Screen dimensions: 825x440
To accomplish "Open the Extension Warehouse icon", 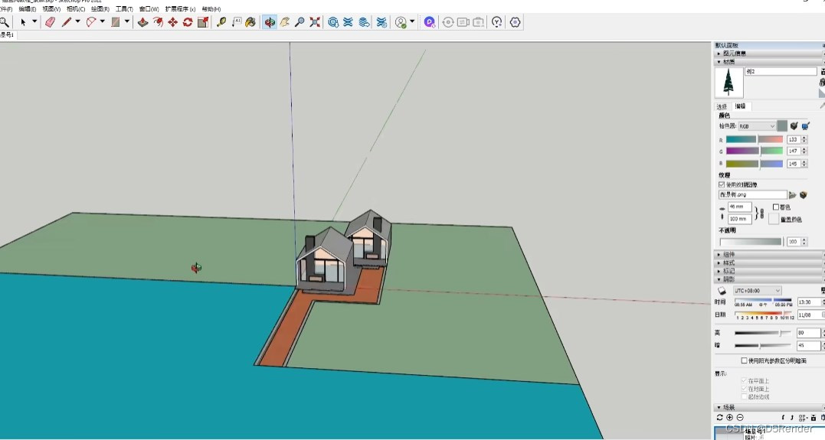I will point(348,22).
